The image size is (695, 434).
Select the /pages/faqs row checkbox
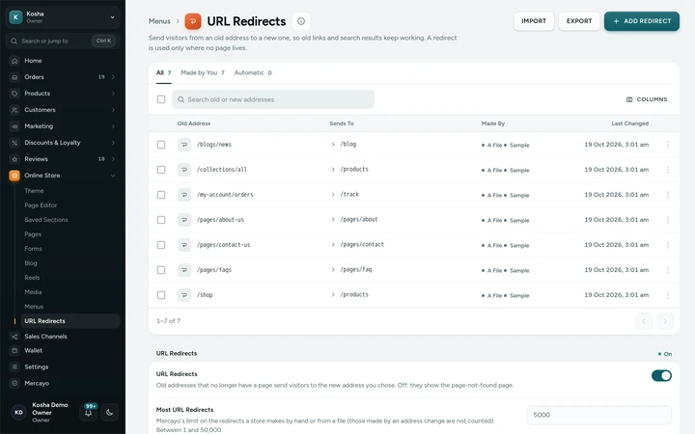[161, 270]
